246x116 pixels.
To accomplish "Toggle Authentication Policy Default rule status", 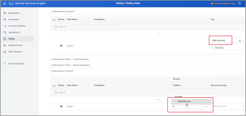I will [61, 46].
